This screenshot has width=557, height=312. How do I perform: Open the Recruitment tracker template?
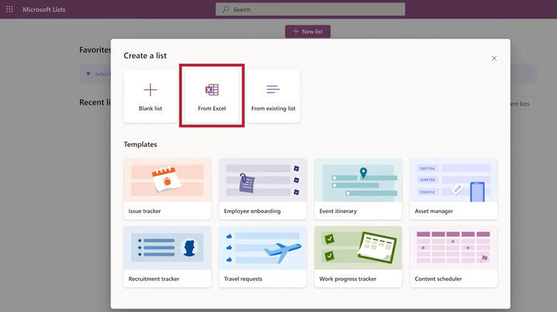coord(167,256)
